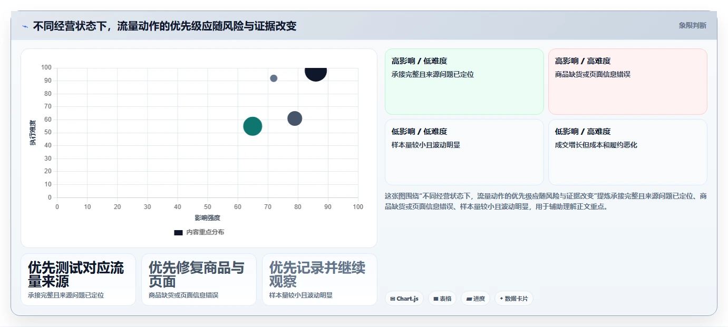The height and width of the screenshot is (327, 728).
Task: Click the lightning icon beside the title
Action: (x=25, y=26)
